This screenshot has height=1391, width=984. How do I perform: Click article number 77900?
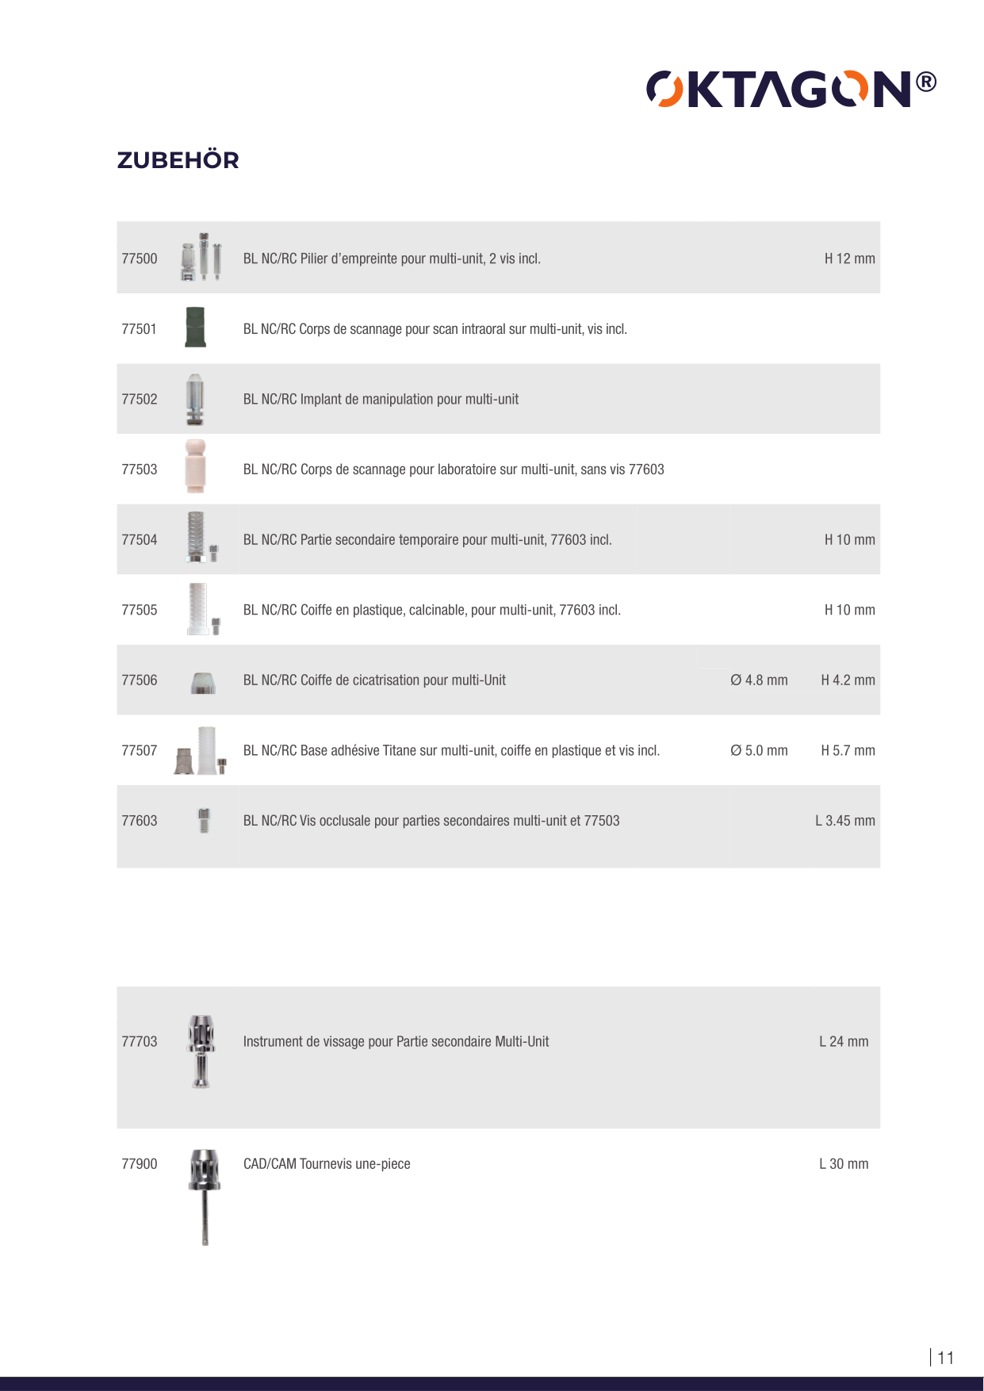point(140,1164)
